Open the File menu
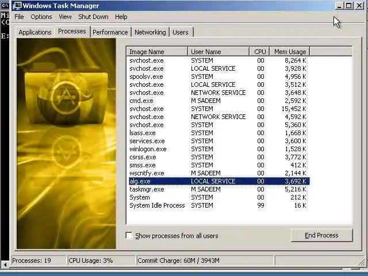 [19, 17]
